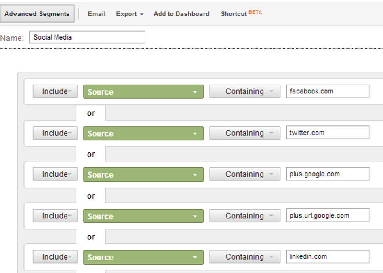Open Containing dropdown in facebook.com row
The width and height of the screenshot is (383, 273).
(x=245, y=91)
